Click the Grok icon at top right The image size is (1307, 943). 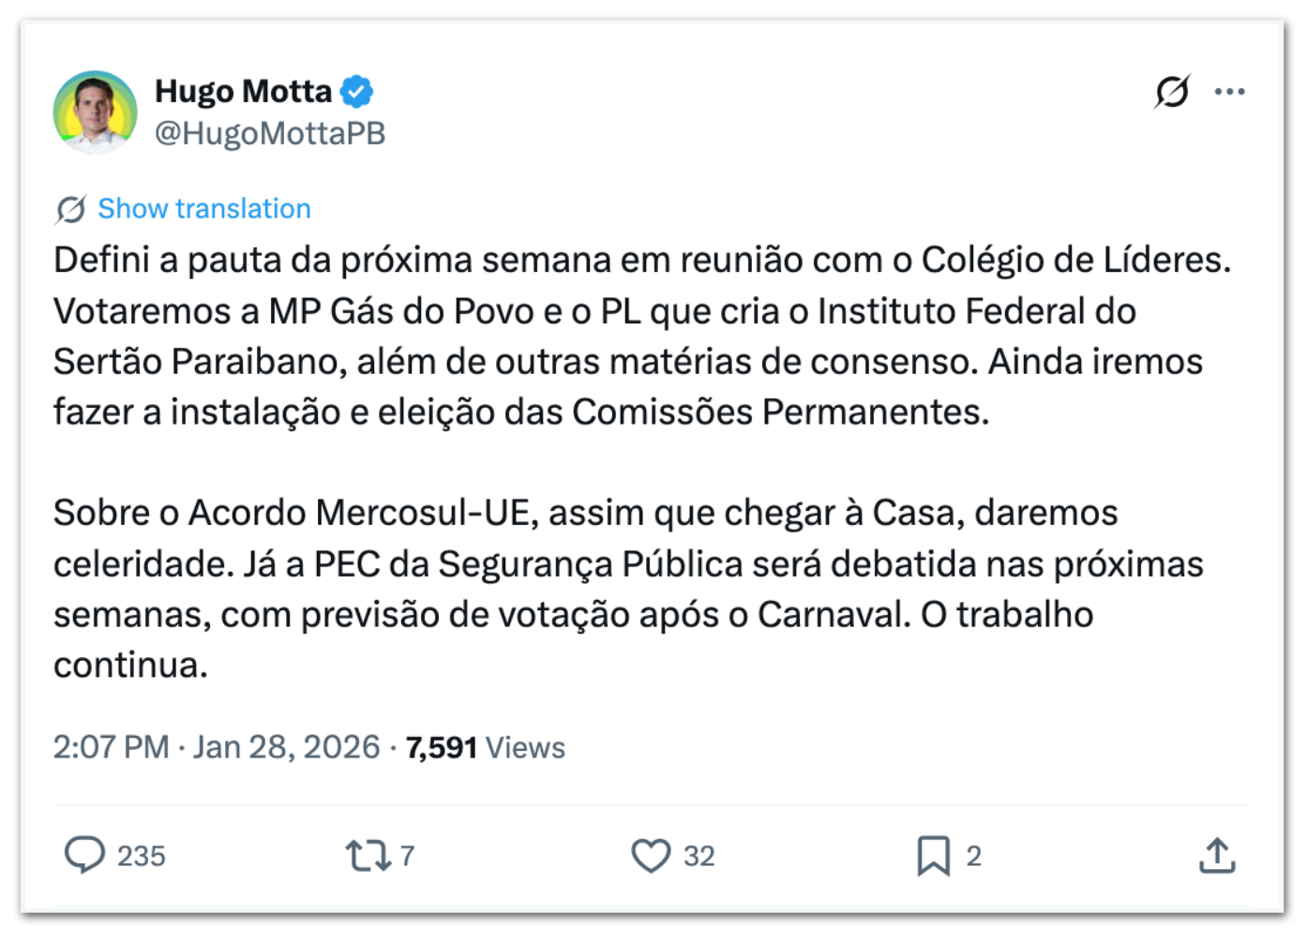point(1172,91)
